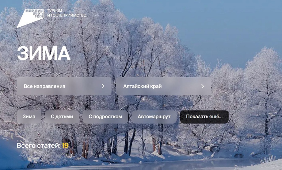The height and width of the screenshot is (170, 282).
Task: Toggle the 'С детьми' filter tag
Action: coord(62,117)
